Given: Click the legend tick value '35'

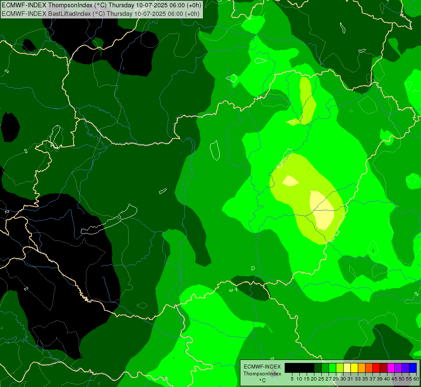Looking at the screenshot, I should (x=365, y=379).
